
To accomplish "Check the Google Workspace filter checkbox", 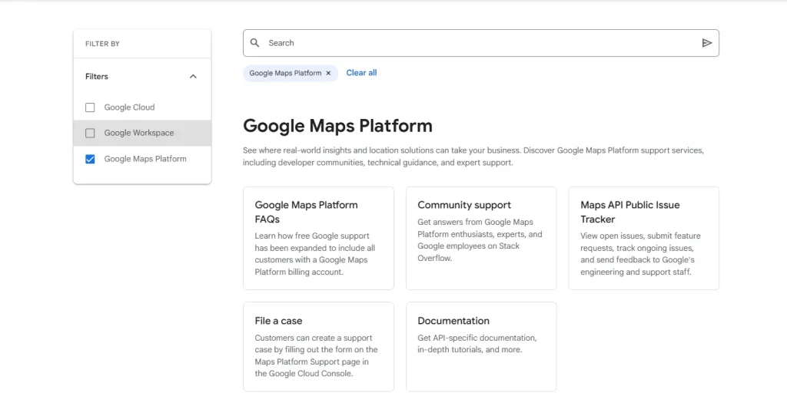I will point(90,133).
